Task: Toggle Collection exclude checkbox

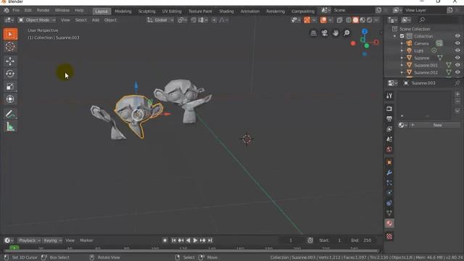Action: point(402,36)
